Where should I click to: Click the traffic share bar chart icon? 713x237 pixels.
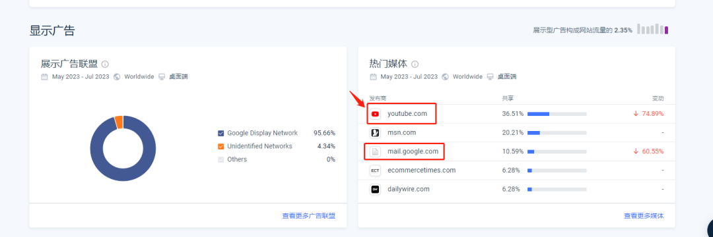(x=652, y=29)
